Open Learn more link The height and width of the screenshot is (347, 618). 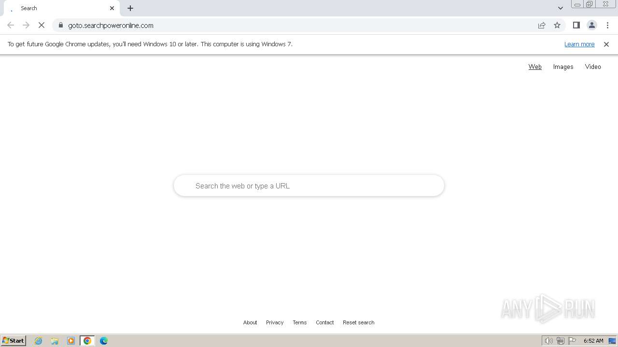(579, 44)
